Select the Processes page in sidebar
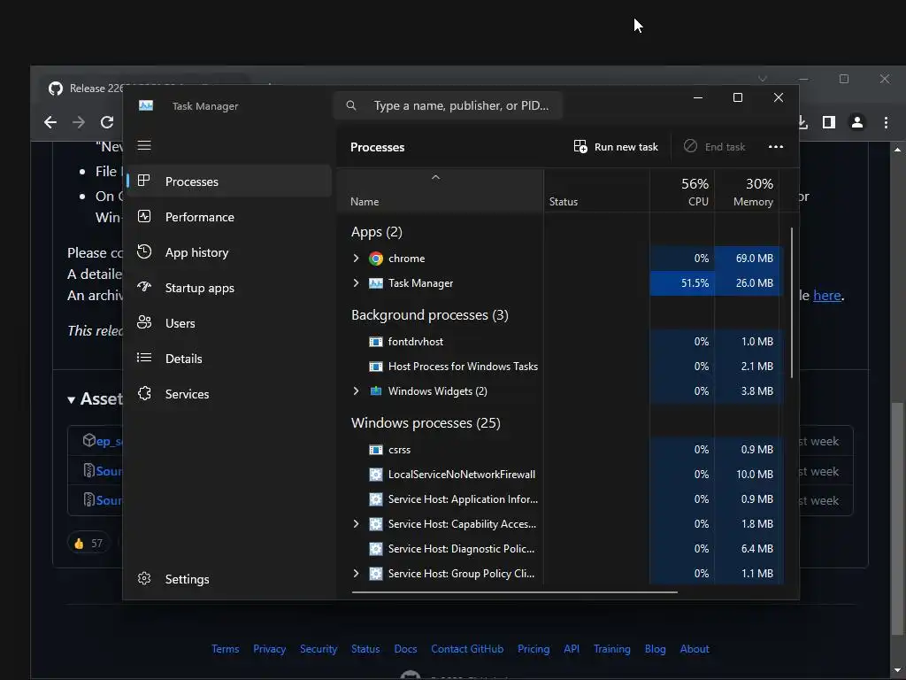Screen dimensions: 906x680 click(229, 181)
